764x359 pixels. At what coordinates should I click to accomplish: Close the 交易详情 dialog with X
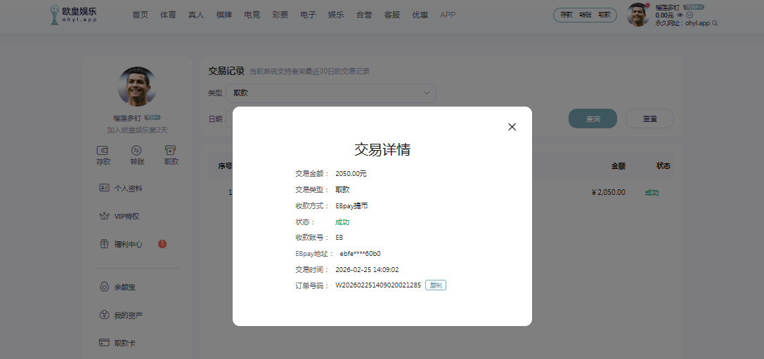tap(512, 127)
